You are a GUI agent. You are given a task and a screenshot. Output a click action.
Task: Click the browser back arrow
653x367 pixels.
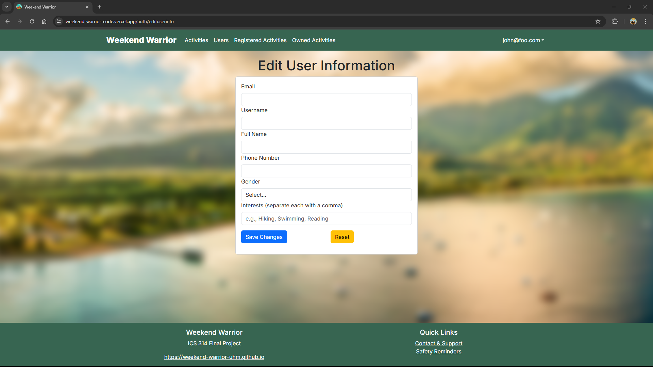coord(7,21)
